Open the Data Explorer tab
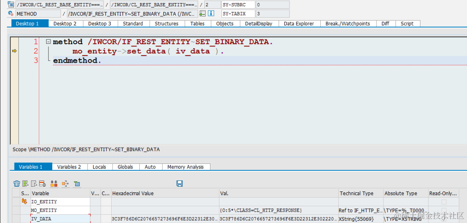 click(299, 24)
